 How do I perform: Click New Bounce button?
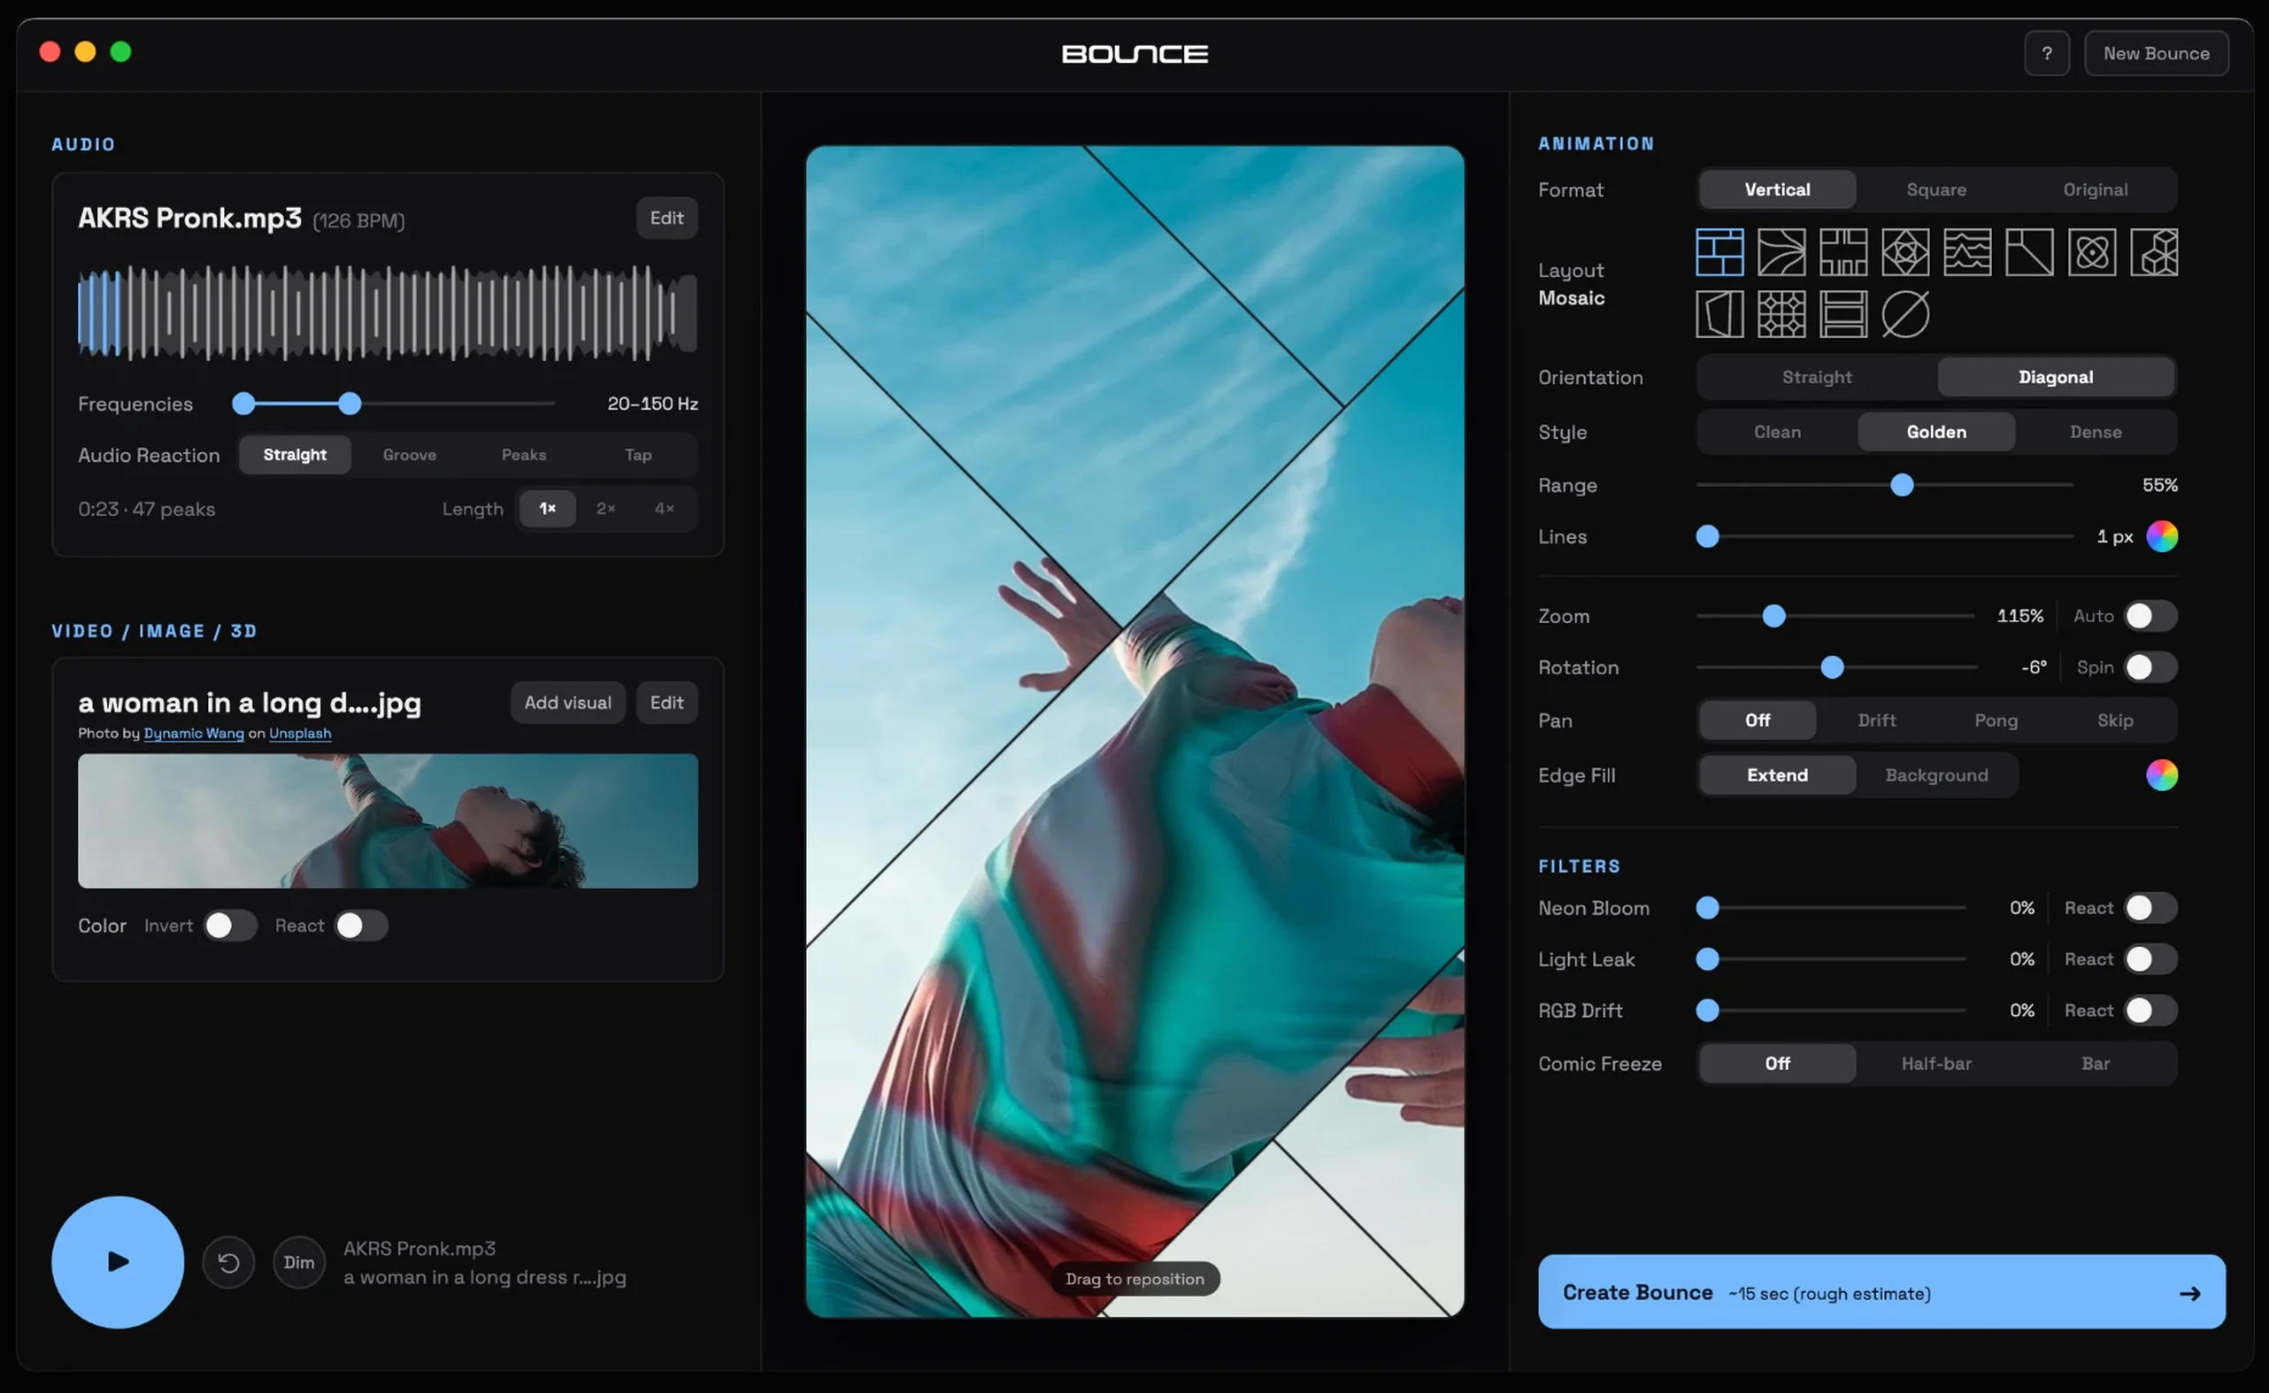pos(2156,53)
